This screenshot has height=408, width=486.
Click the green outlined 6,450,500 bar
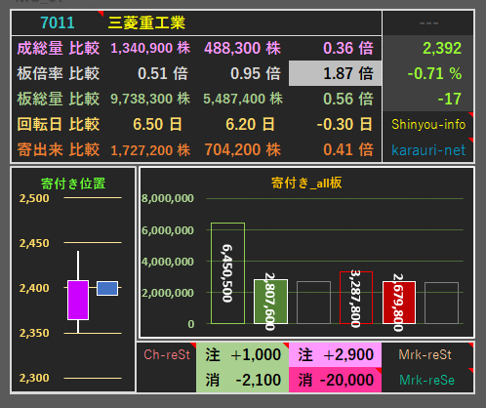pyautogui.click(x=227, y=273)
